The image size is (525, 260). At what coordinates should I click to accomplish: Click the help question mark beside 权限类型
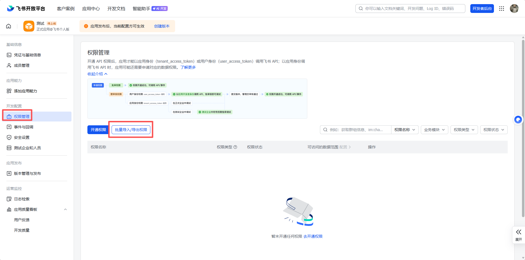point(235,147)
